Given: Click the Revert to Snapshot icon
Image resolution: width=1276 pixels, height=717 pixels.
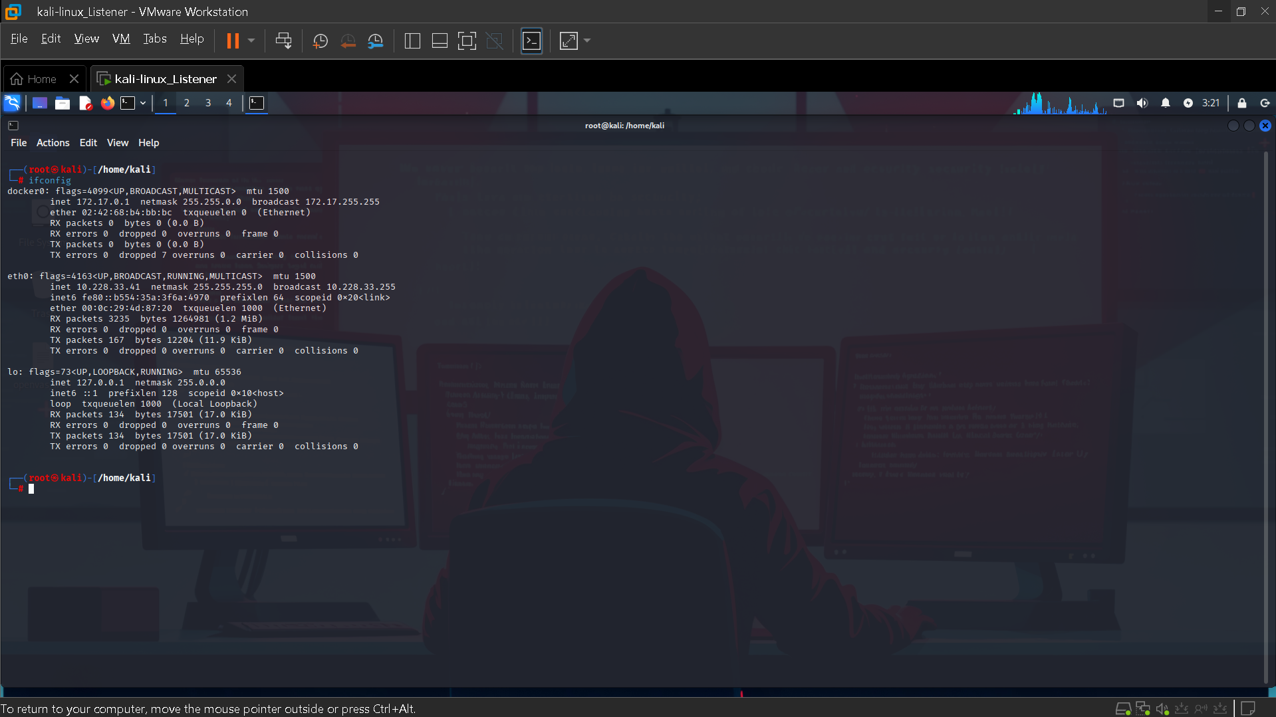Looking at the screenshot, I should point(348,41).
